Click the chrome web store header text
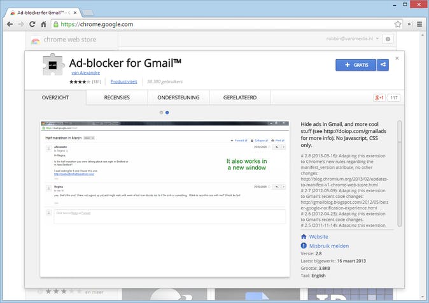This screenshot has width=429, height=303. click(70, 39)
